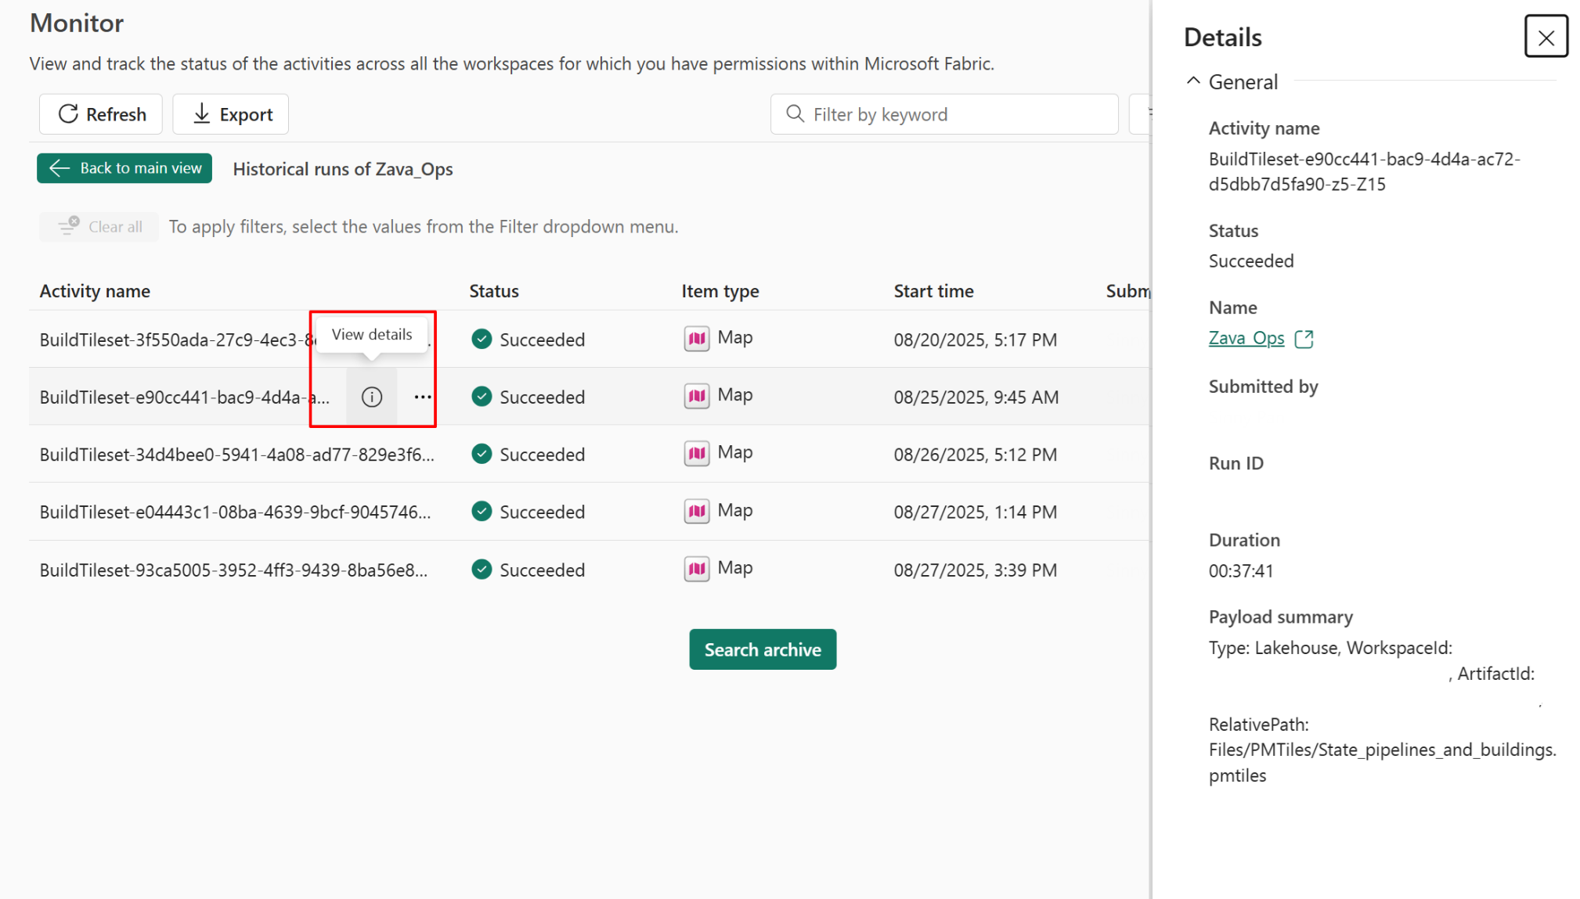
Task: Click the magnifier icon in the filter box
Action: coord(795,114)
